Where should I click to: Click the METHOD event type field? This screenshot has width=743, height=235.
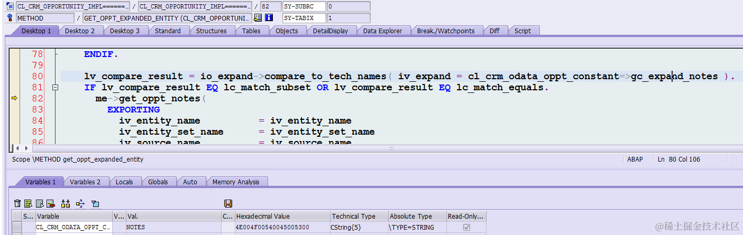45,18
